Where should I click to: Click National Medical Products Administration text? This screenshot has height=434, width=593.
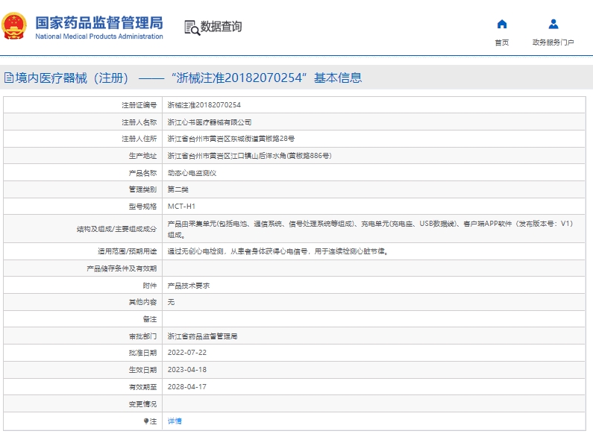point(99,37)
